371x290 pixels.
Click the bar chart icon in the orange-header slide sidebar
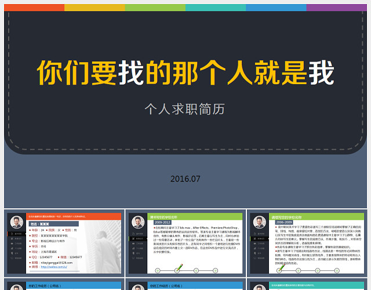[12, 248]
